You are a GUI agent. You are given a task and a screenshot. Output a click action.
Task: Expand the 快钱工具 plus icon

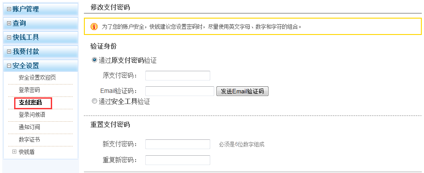9,37
